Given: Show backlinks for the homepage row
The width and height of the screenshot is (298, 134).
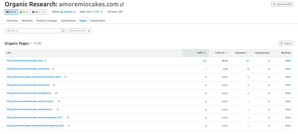Looking at the screenshot, I should coord(288,61).
